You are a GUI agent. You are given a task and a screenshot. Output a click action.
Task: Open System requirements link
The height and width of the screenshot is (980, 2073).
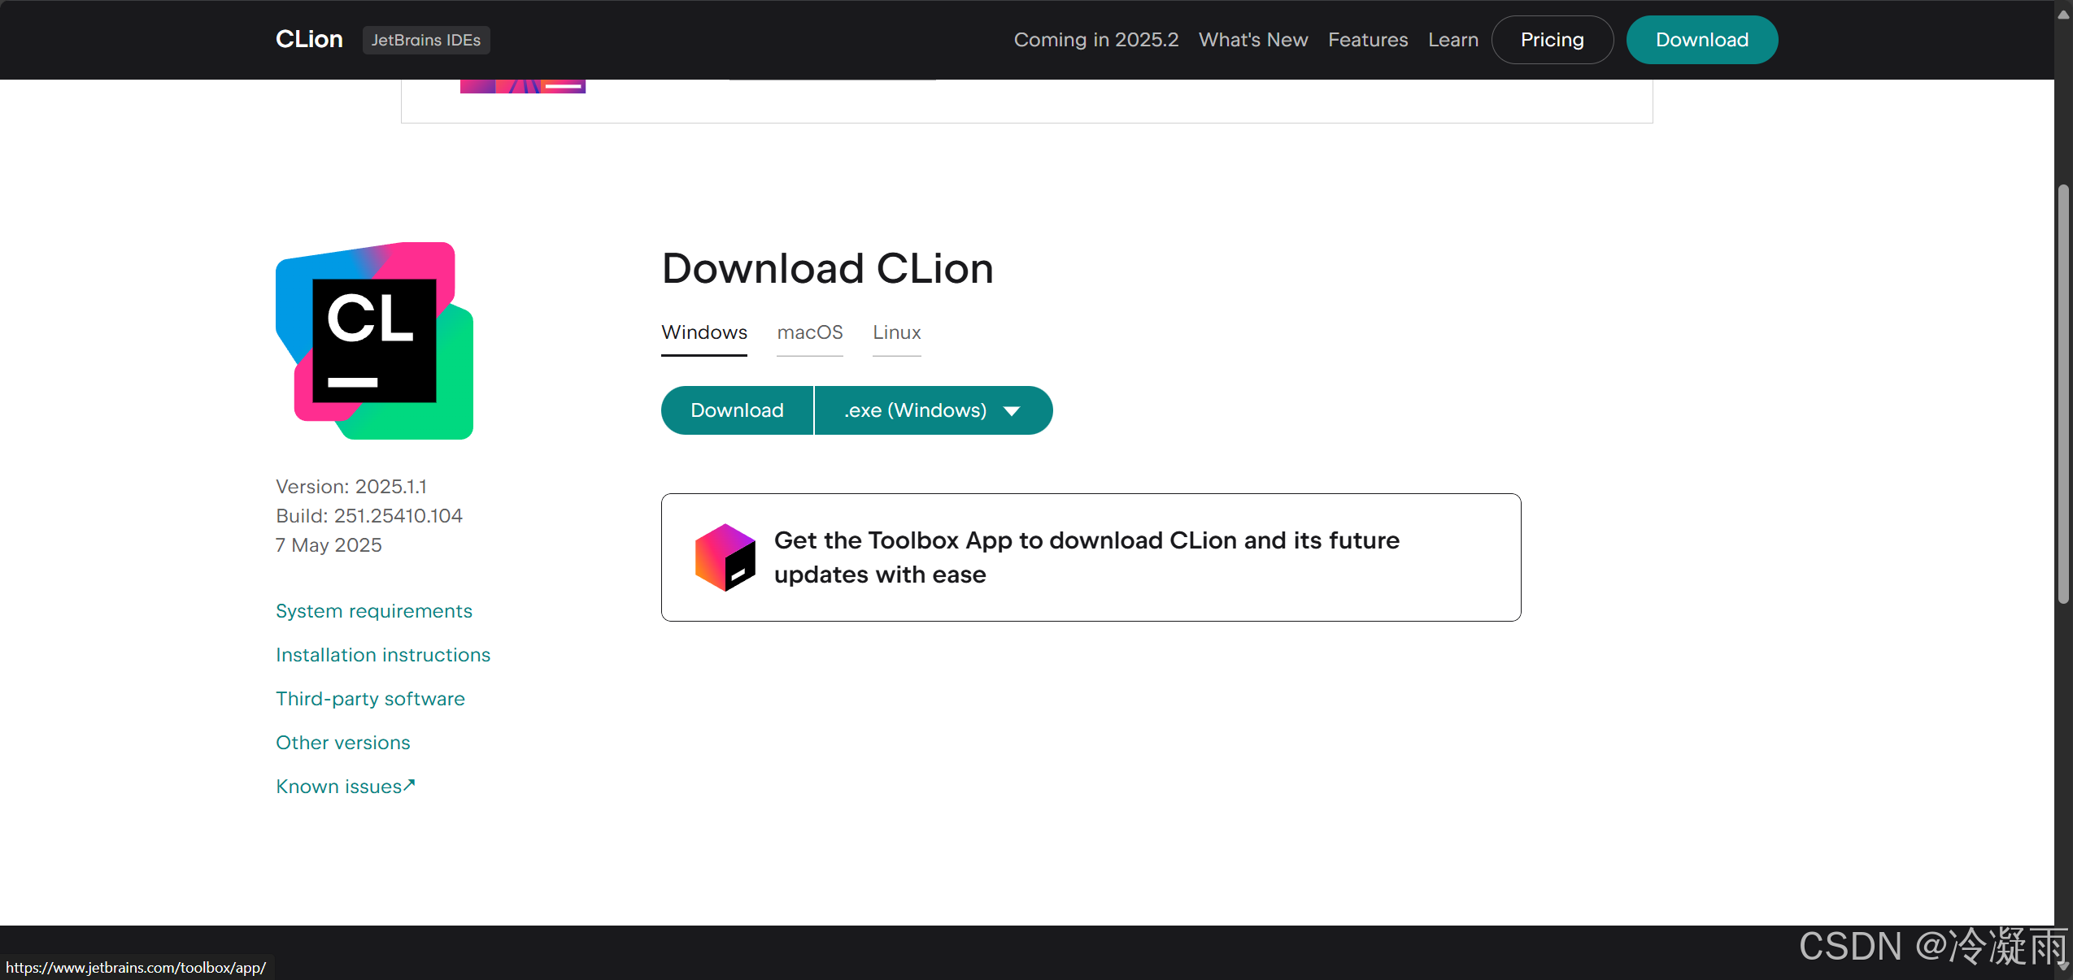(374, 611)
